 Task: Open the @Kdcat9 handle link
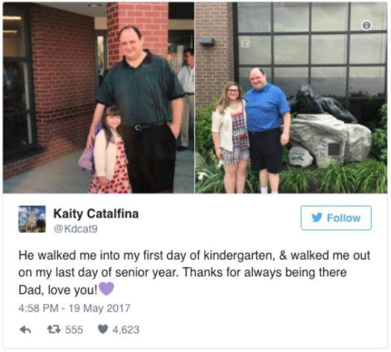click(76, 229)
